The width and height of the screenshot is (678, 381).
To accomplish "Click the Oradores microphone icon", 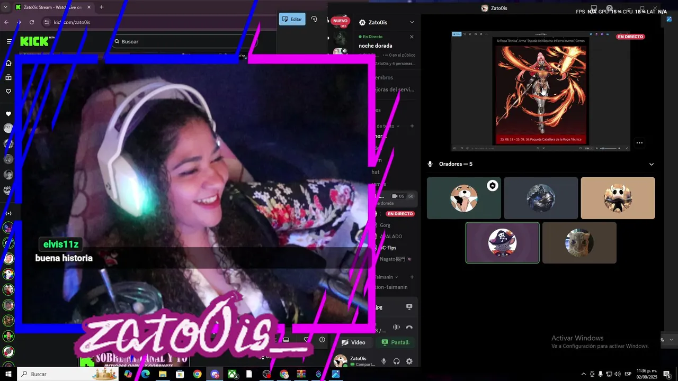I will point(431,164).
